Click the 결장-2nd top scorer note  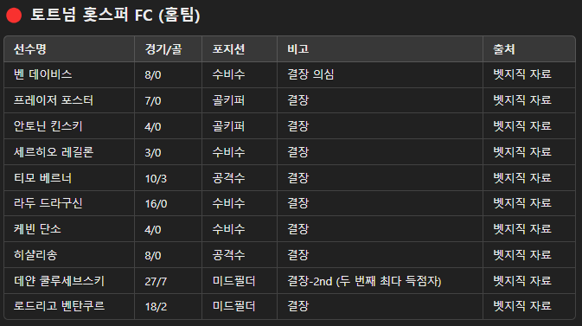(x=364, y=281)
